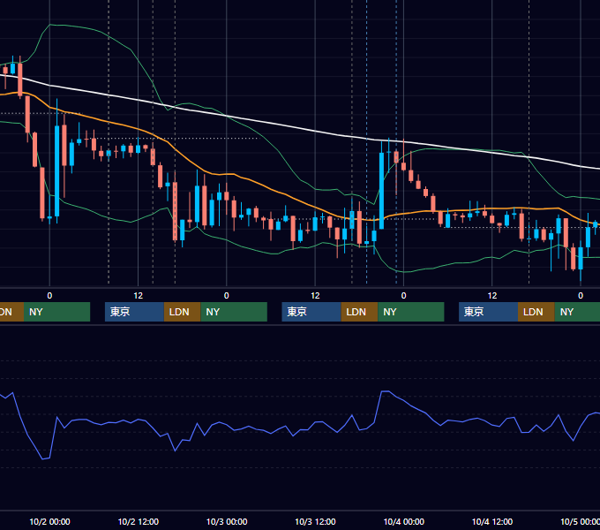
Task: Click the 10/4 12:00 date label
Action: click(492, 521)
